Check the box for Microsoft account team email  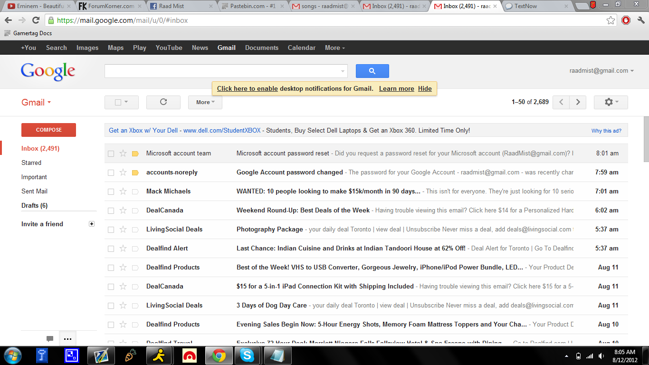(111, 154)
